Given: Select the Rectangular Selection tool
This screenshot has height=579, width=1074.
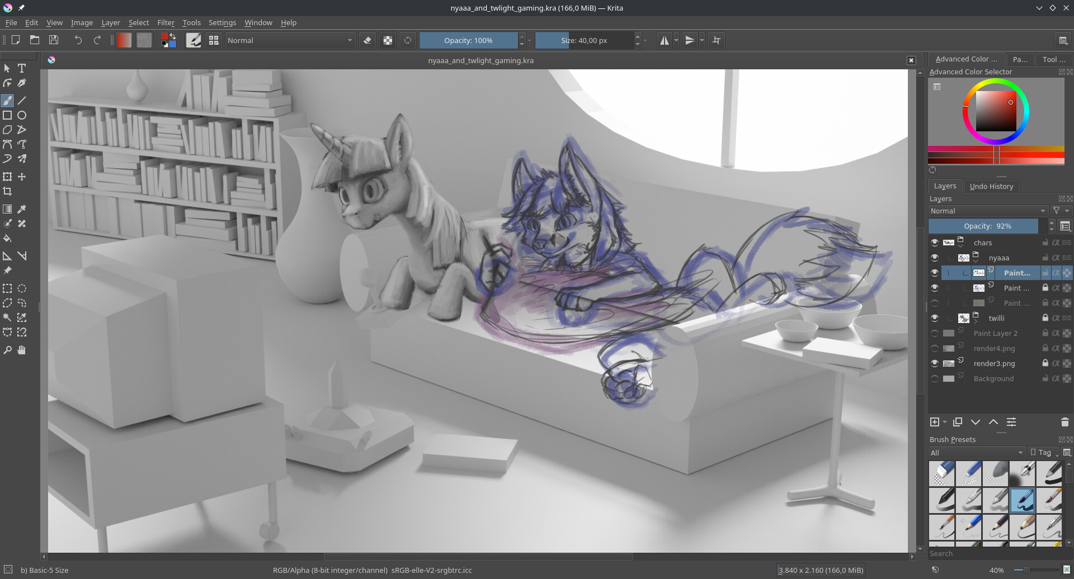Looking at the screenshot, I should pos(7,288).
